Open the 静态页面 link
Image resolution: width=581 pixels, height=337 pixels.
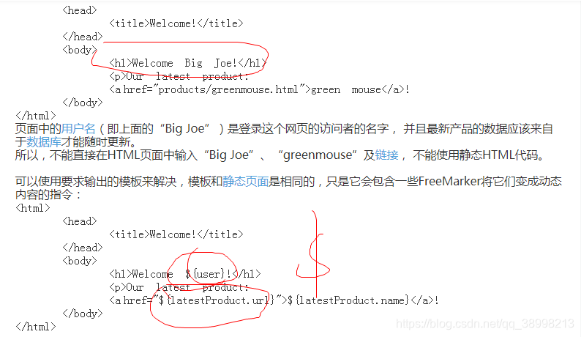[x=245, y=182]
